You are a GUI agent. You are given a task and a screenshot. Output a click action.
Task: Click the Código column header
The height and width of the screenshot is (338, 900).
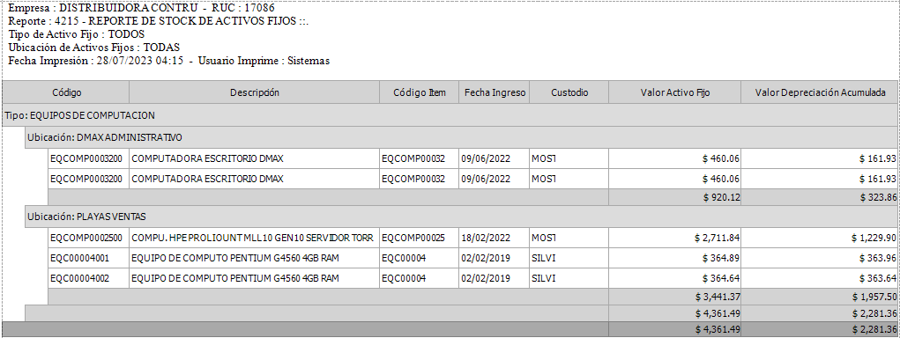click(66, 92)
